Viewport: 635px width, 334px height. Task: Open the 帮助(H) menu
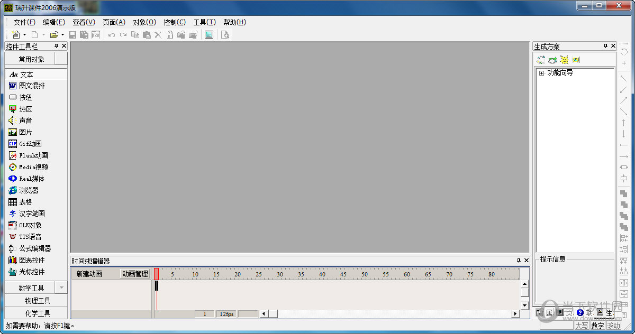tap(234, 22)
